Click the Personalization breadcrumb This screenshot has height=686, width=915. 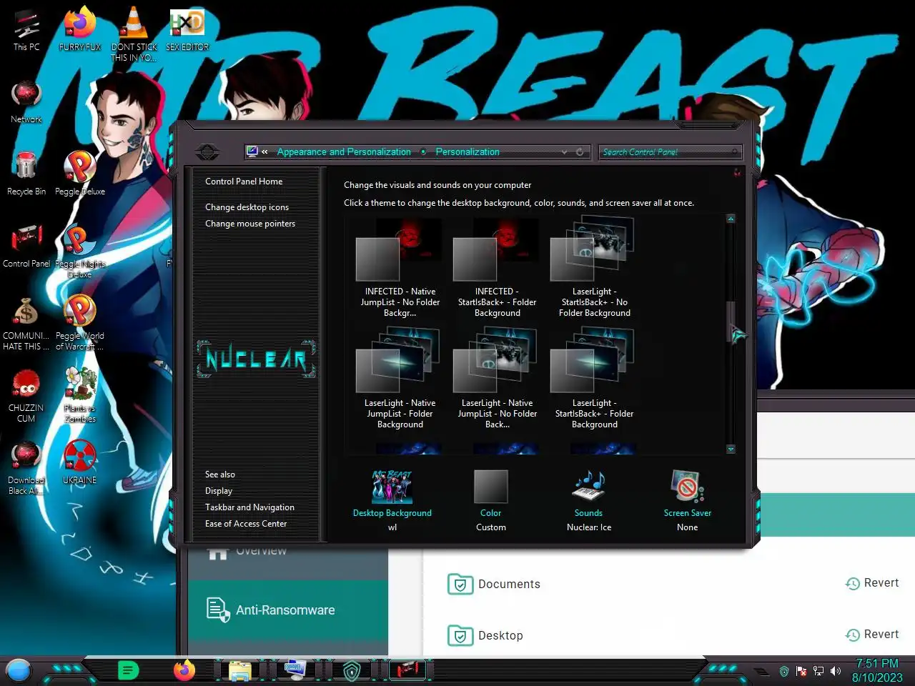point(468,152)
